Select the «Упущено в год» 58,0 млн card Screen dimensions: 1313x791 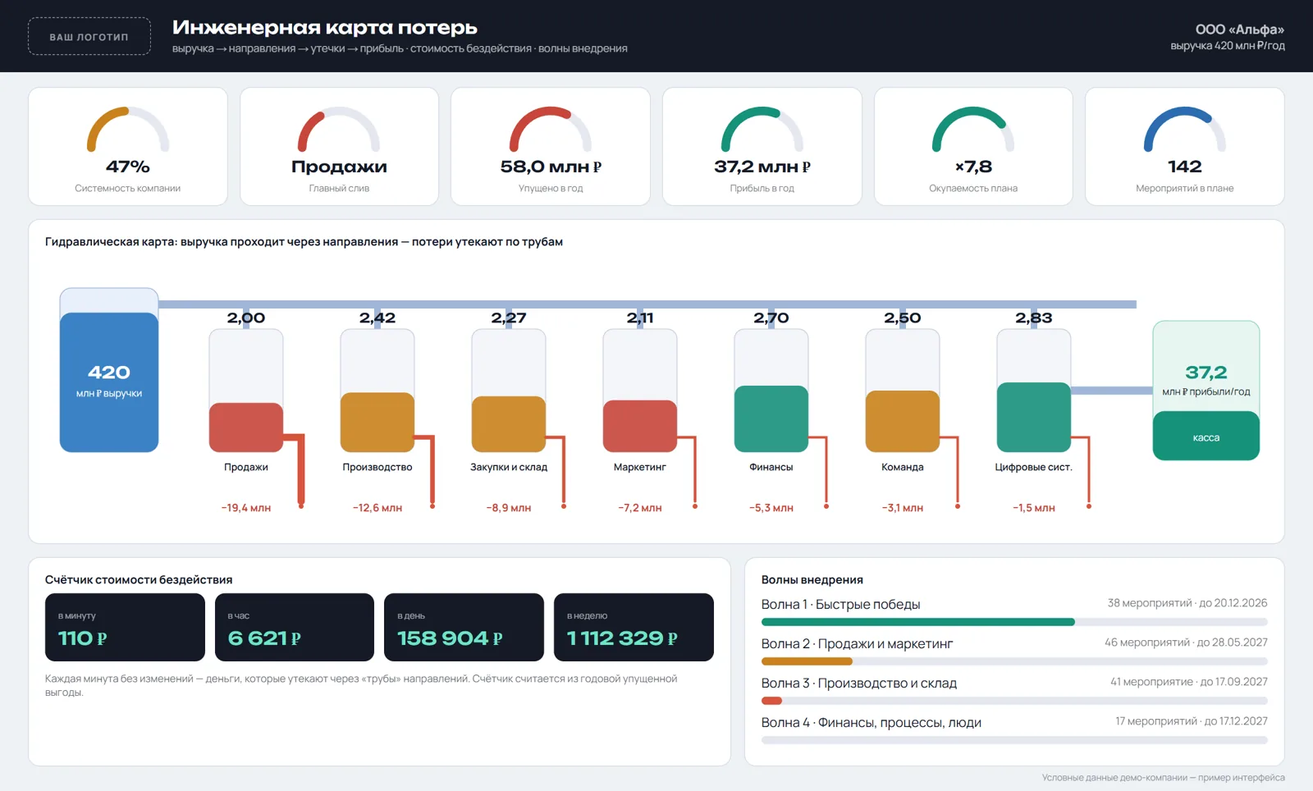551,146
